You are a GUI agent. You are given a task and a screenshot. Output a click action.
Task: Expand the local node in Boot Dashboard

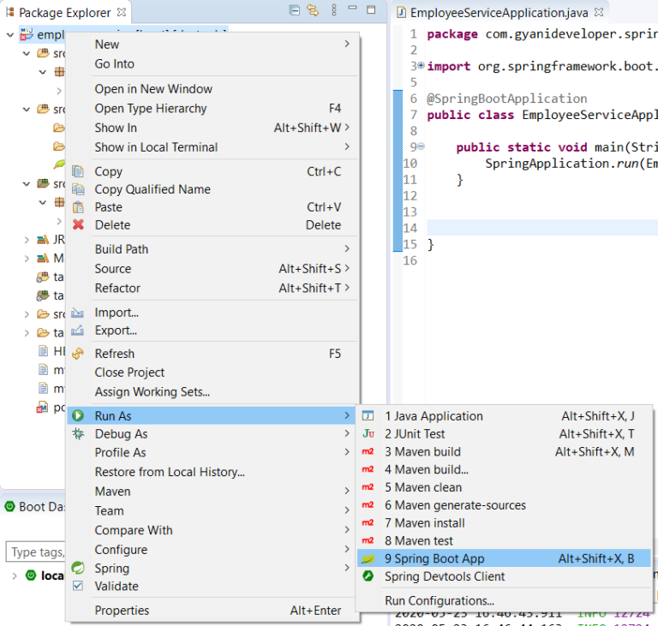(15, 575)
